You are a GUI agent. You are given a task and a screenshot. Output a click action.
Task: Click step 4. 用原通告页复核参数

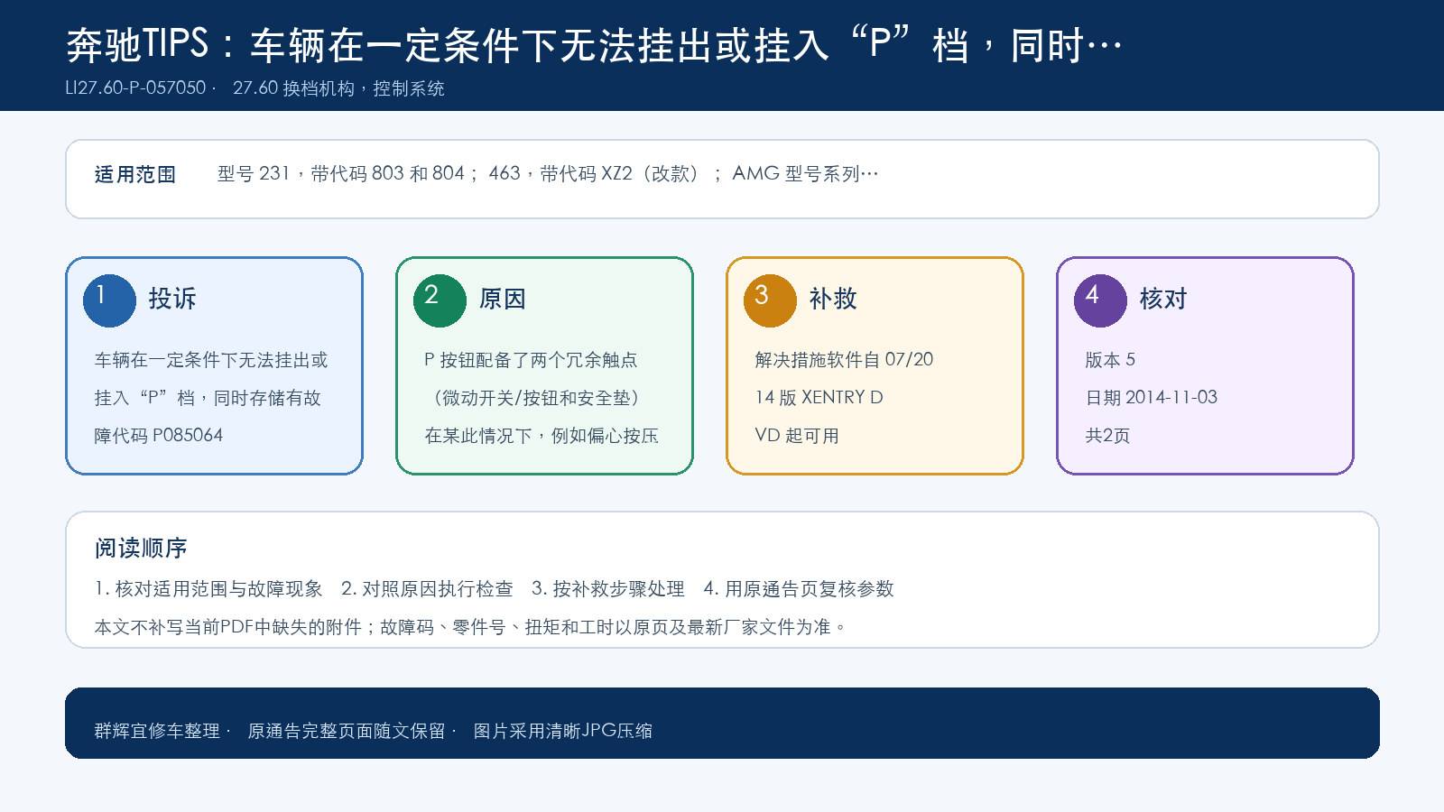pos(799,589)
